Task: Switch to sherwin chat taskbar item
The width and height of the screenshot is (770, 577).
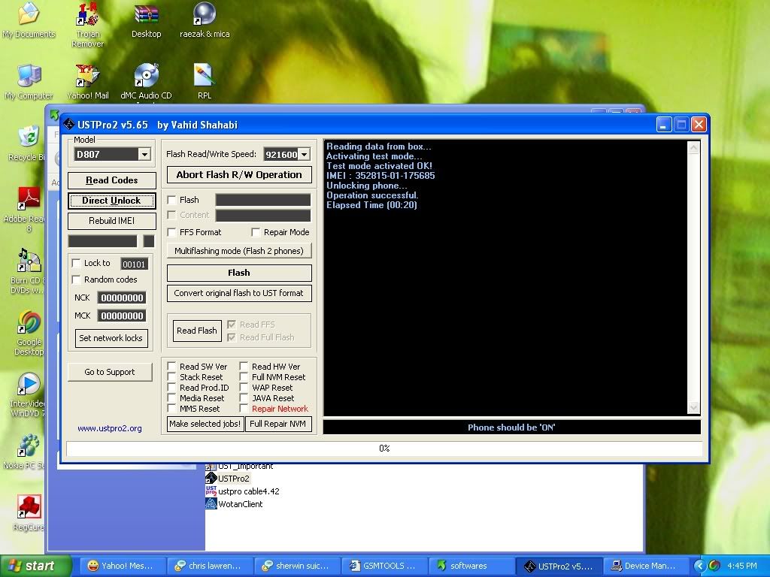Action: tap(298, 566)
